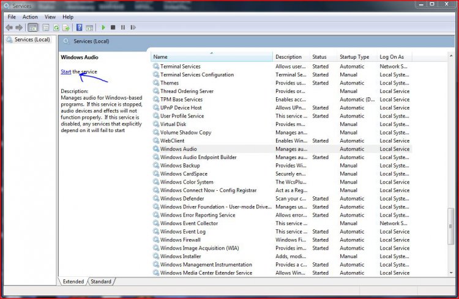
Task: Sort by the Startup Type column header
Action: 357,57
